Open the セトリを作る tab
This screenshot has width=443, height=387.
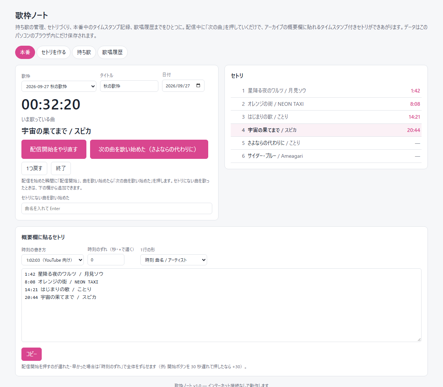(x=54, y=52)
